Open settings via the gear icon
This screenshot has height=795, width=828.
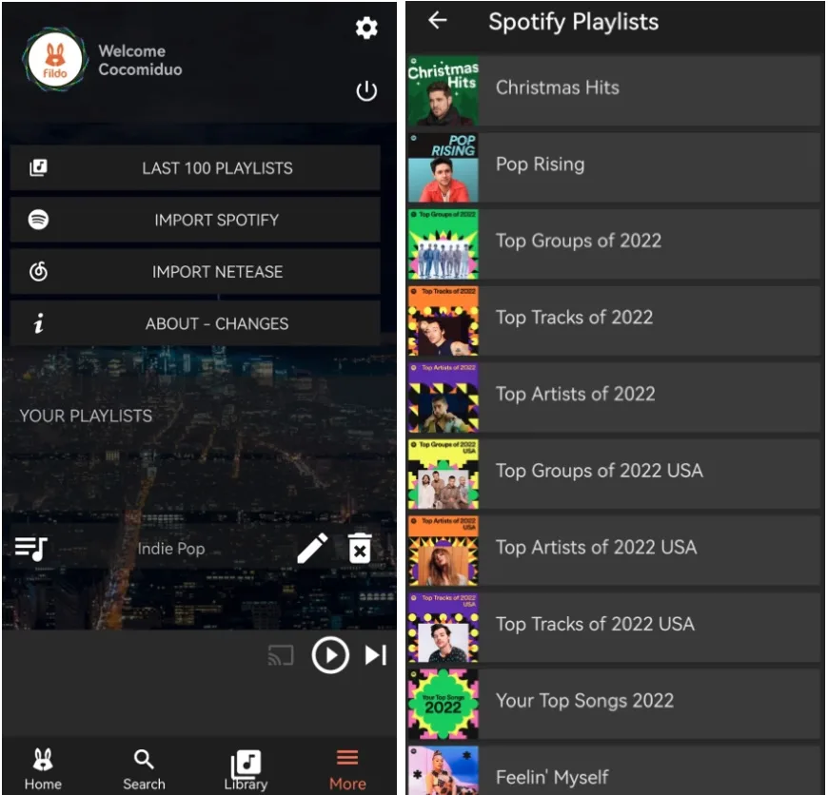tap(366, 28)
